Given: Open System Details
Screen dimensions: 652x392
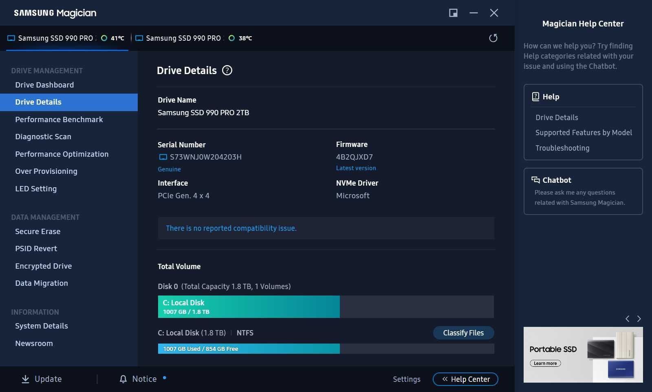Looking at the screenshot, I should pos(42,326).
